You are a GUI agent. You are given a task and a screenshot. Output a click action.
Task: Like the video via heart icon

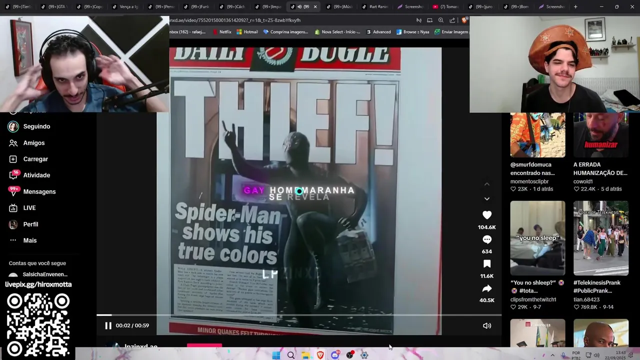(487, 215)
